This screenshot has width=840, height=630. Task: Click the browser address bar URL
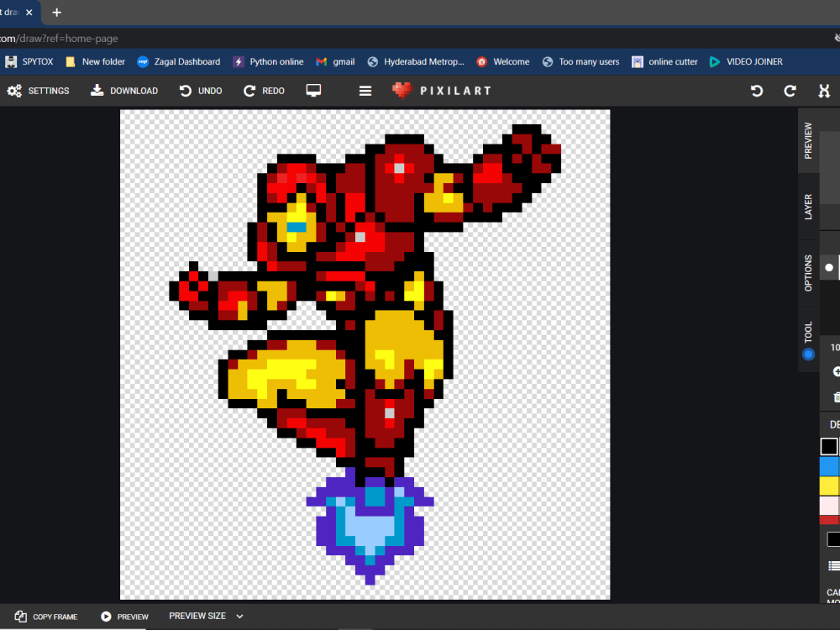[59, 39]
